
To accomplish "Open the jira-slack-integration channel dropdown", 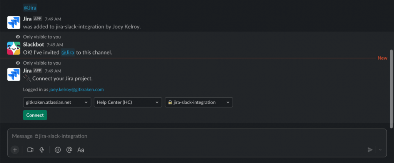I will tap(199, 103).
